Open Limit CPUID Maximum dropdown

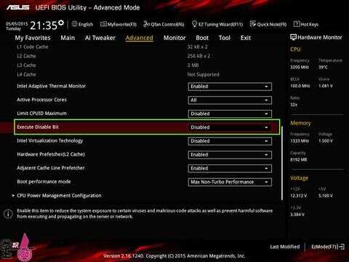click(x=230, y=114)
